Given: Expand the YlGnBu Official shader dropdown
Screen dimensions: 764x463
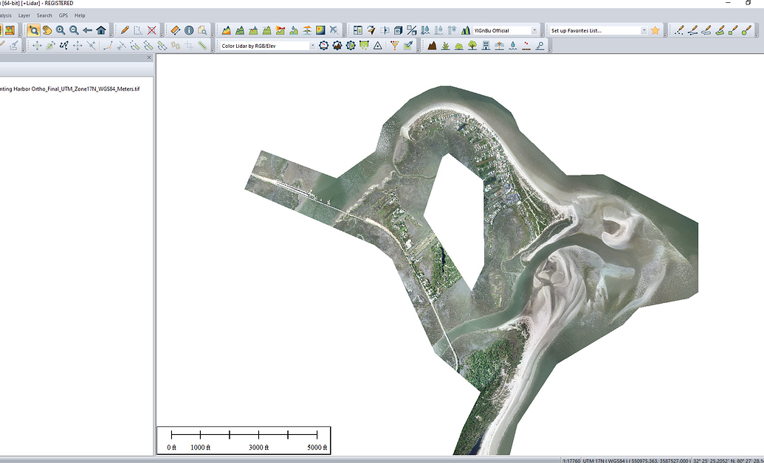Looking at the screenshot, I should tap(534, 29).
